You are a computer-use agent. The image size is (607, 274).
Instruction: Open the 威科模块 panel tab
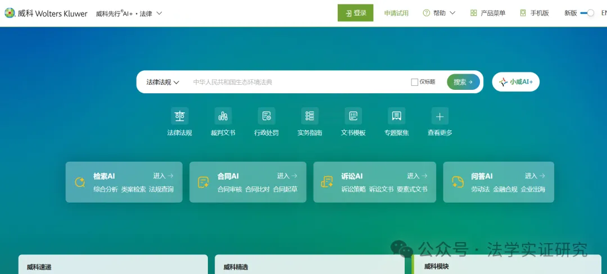(x=436, y=267)
